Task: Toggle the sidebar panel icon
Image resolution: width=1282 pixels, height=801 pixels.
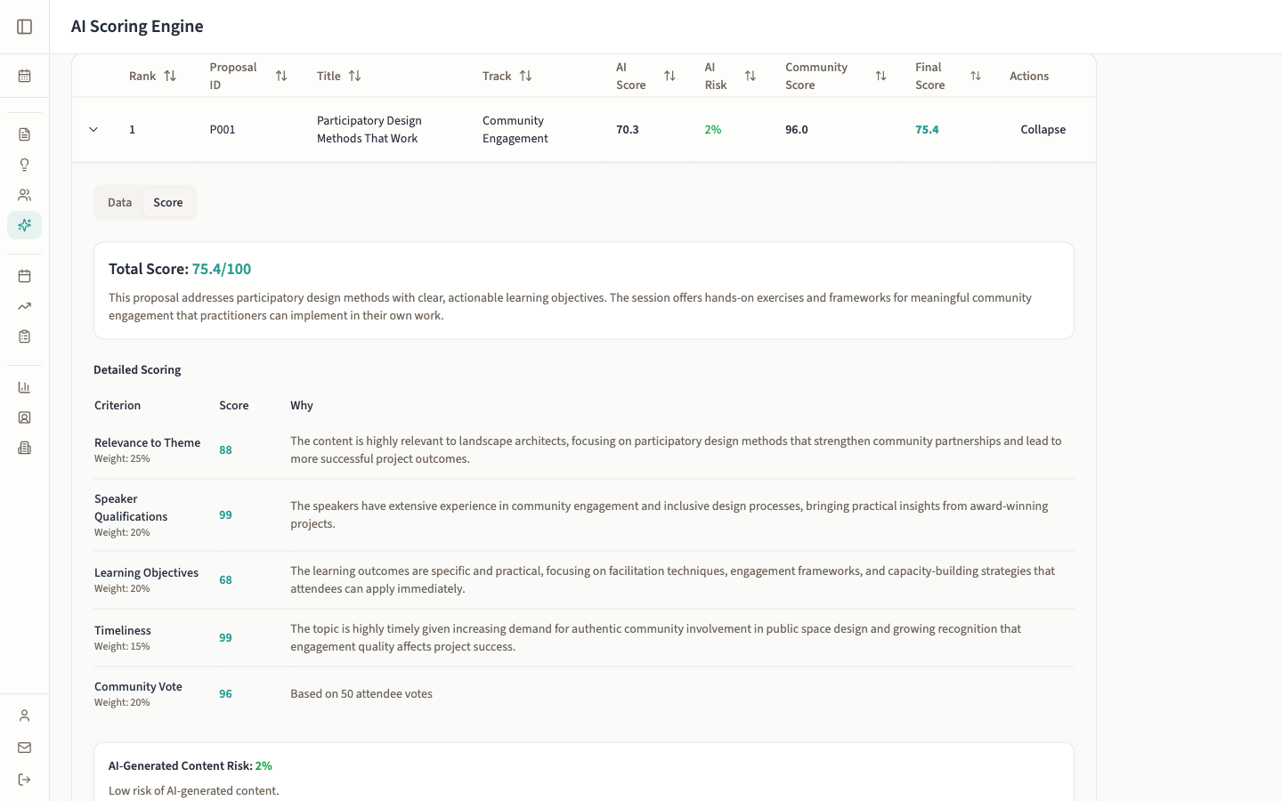Action: [x=25, y=27]
